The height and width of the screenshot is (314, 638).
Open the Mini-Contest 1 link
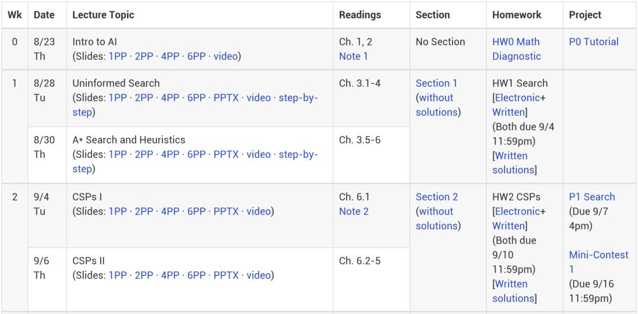tap(598, 262)
